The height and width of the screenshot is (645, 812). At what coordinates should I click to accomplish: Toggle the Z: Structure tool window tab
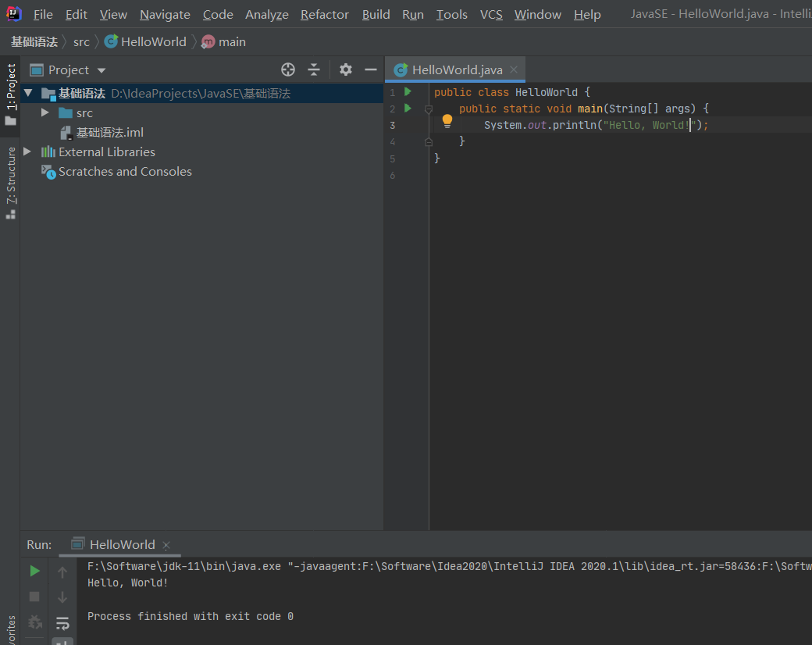pyautogui.click(x=10, y=183)
